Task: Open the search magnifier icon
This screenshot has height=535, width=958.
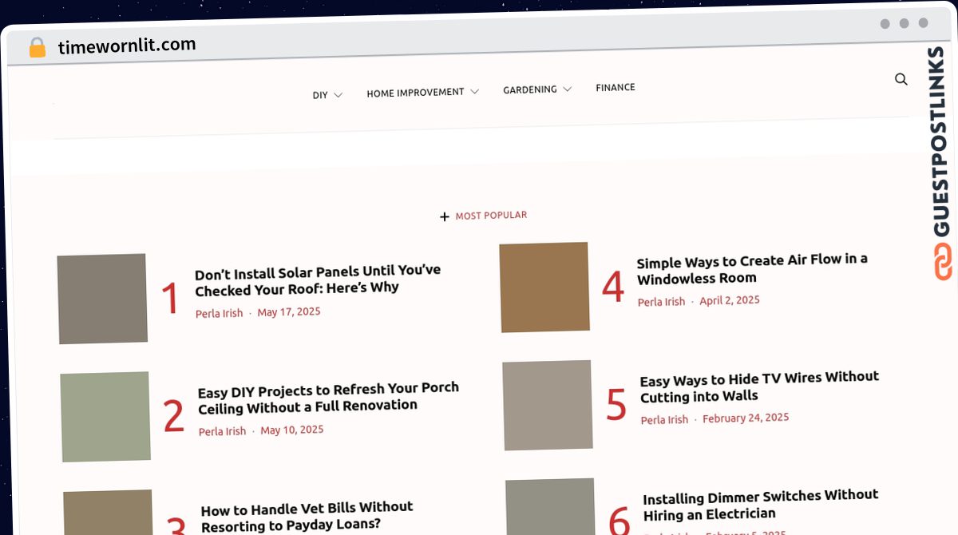Action: tap(901, 79)
